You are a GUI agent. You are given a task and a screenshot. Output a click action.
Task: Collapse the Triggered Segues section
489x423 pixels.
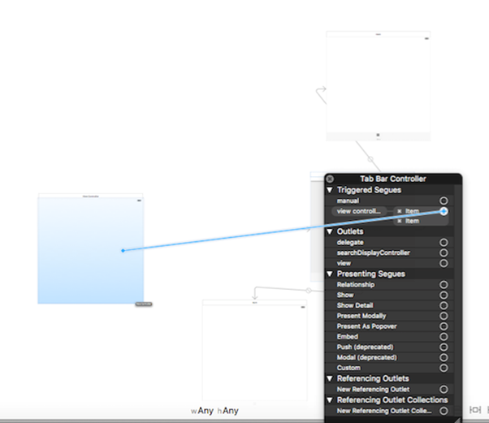(x=330, y=190)
